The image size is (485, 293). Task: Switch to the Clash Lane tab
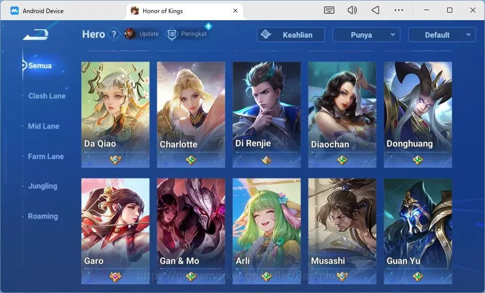[47, 96]
